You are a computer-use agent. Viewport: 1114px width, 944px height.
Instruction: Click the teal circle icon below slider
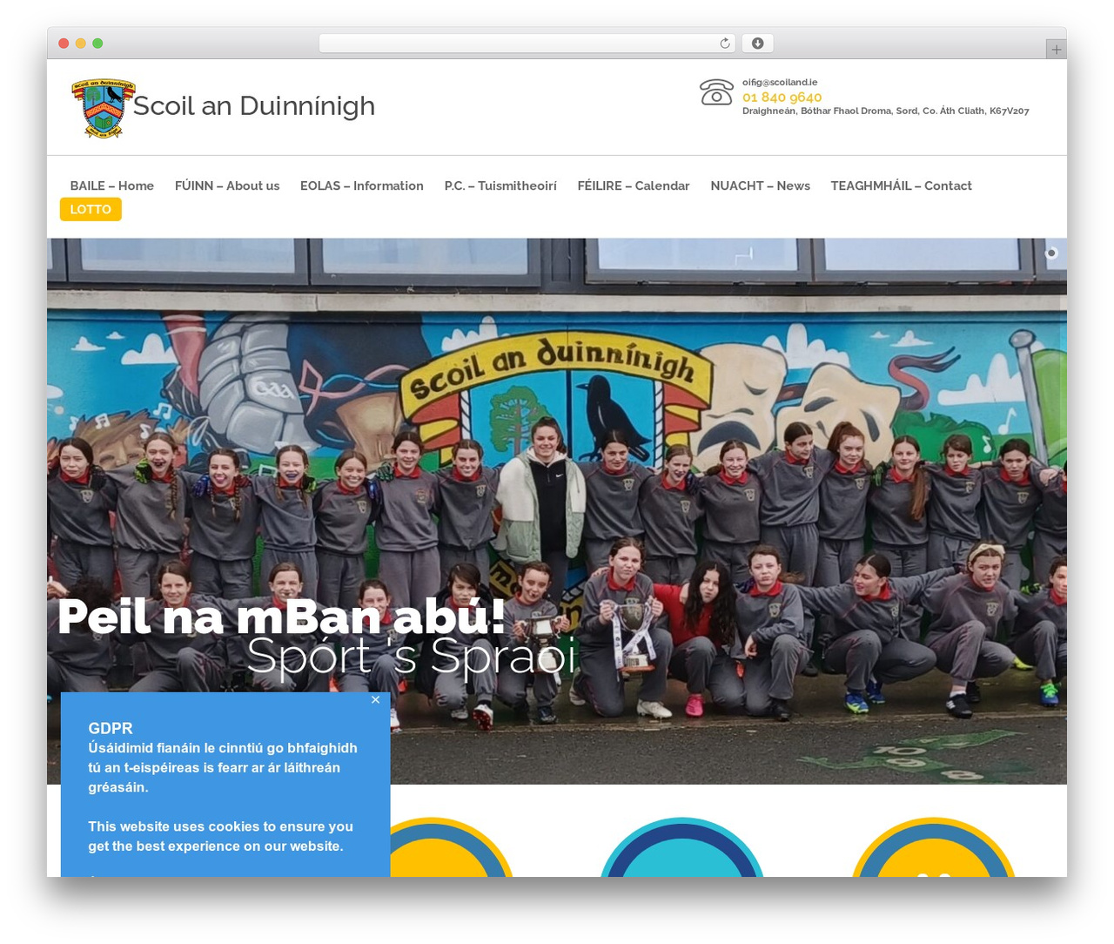682,847
